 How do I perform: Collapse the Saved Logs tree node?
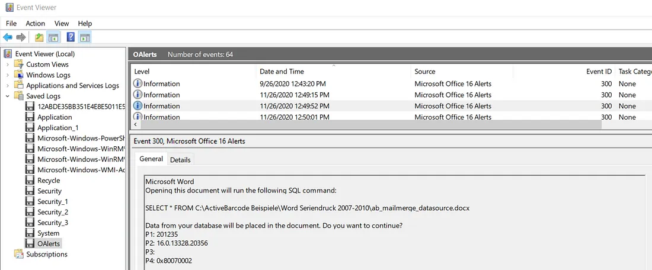[x=8, y=96]
